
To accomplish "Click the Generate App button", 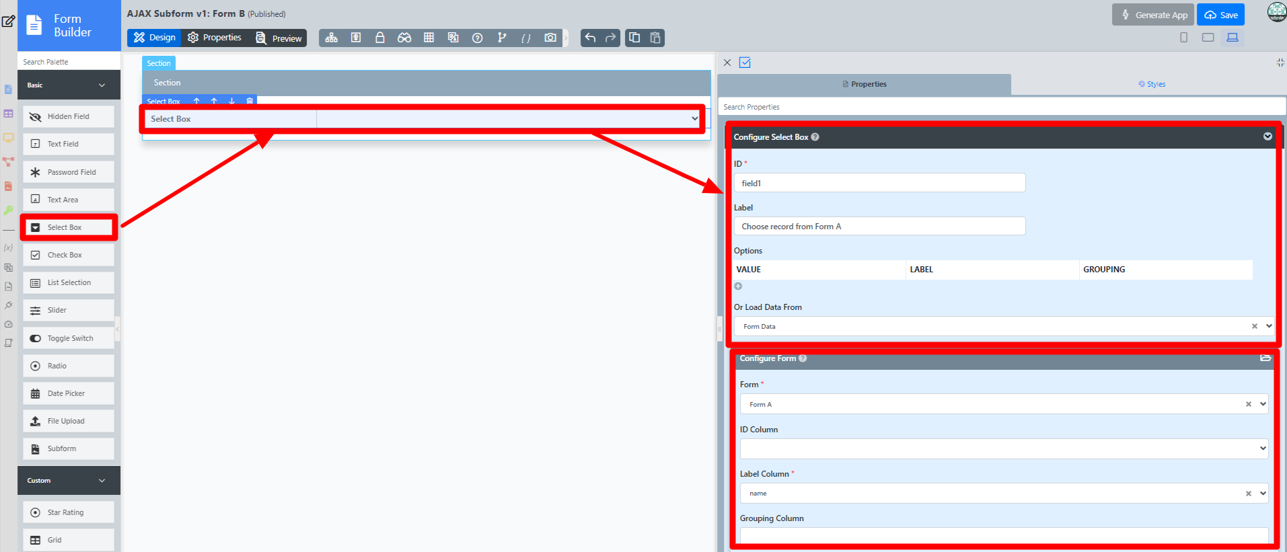I will 1154,15.
